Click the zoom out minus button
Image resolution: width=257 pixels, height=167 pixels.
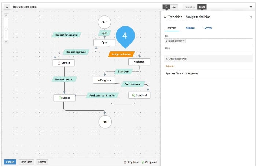pyautogui.click(x=6, y=41)
